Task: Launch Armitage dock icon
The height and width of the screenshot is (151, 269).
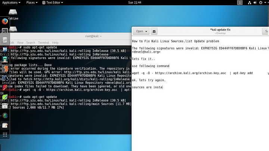Action: pyautogui.click(x=5, y=59)
